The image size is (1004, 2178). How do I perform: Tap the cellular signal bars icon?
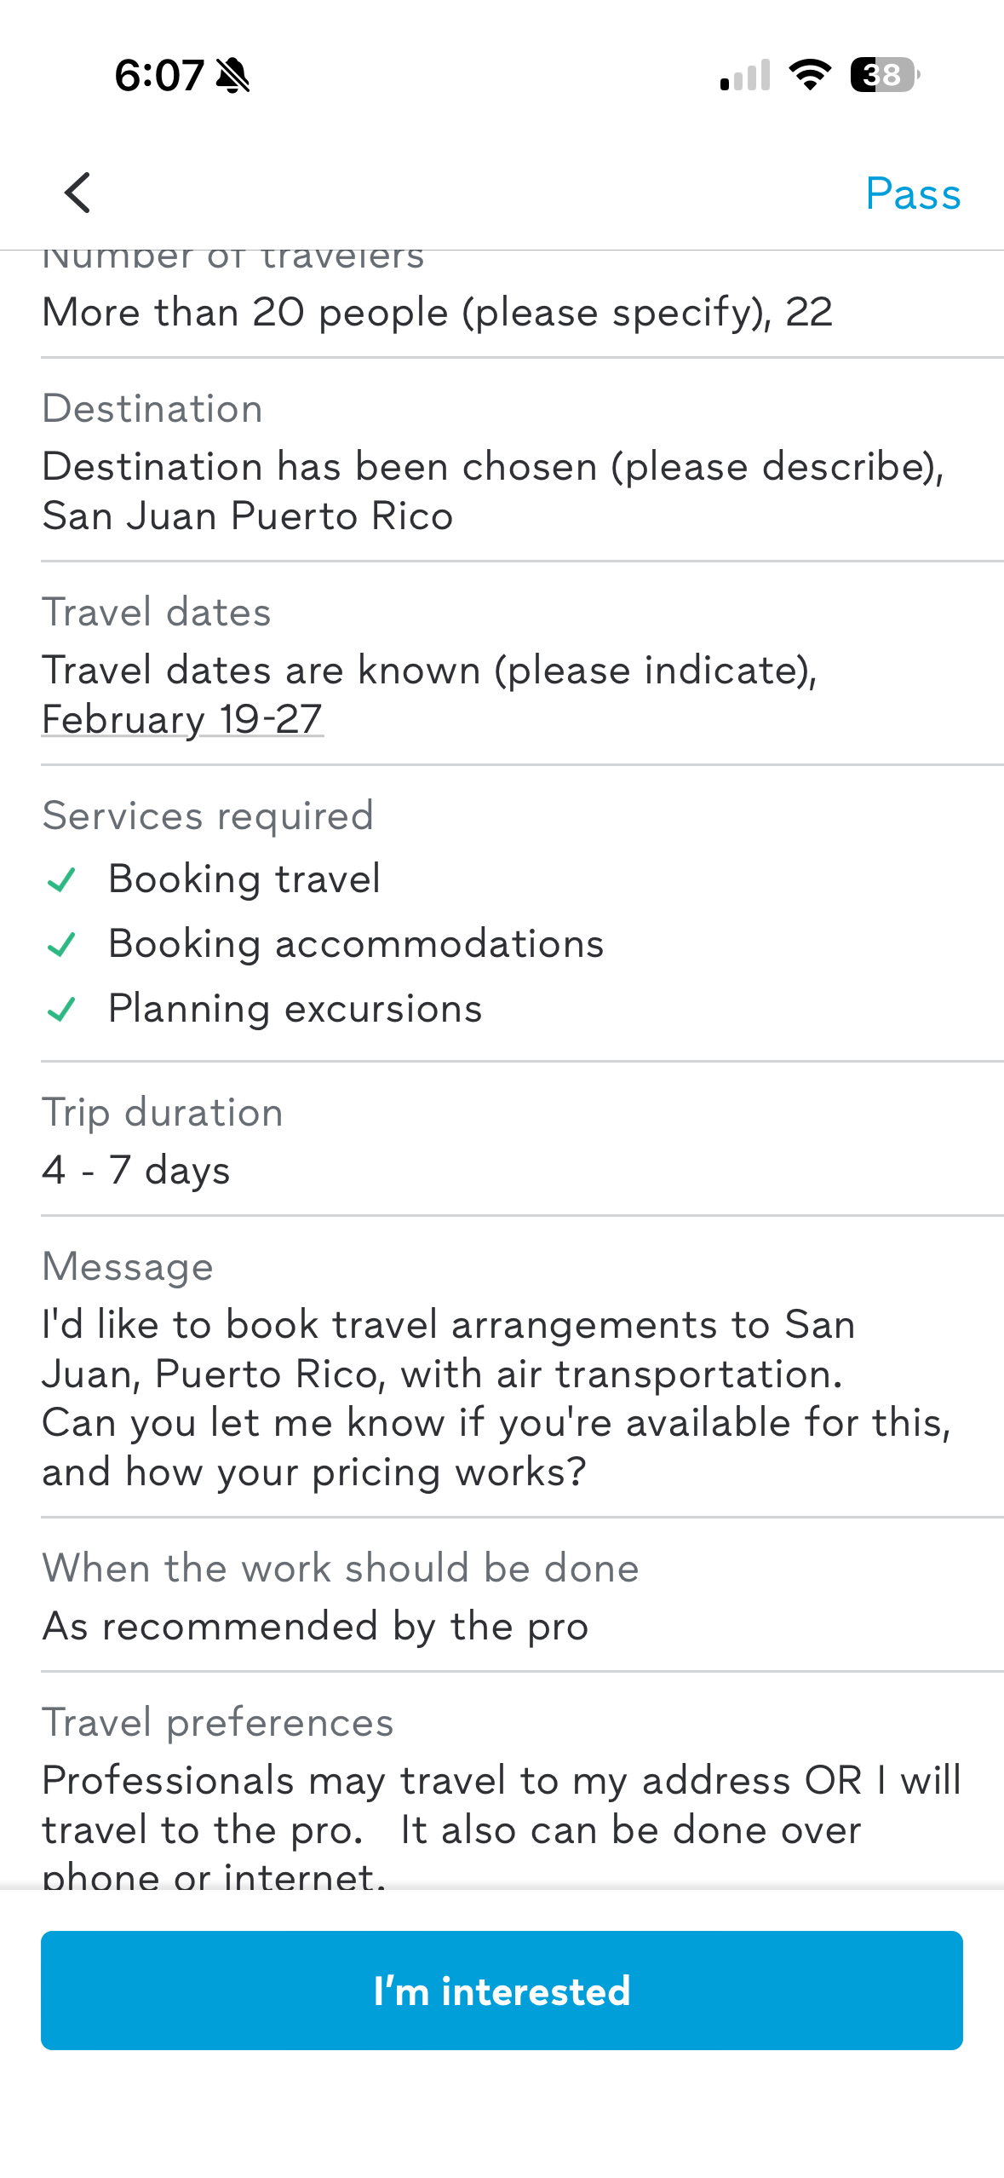745,75
